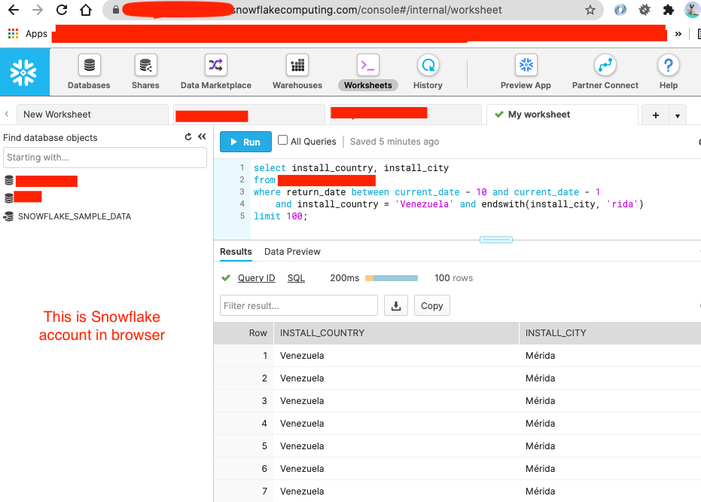Browse the Data Marketplace
This screenshot has height=502, width=701.
coord(215,72)
